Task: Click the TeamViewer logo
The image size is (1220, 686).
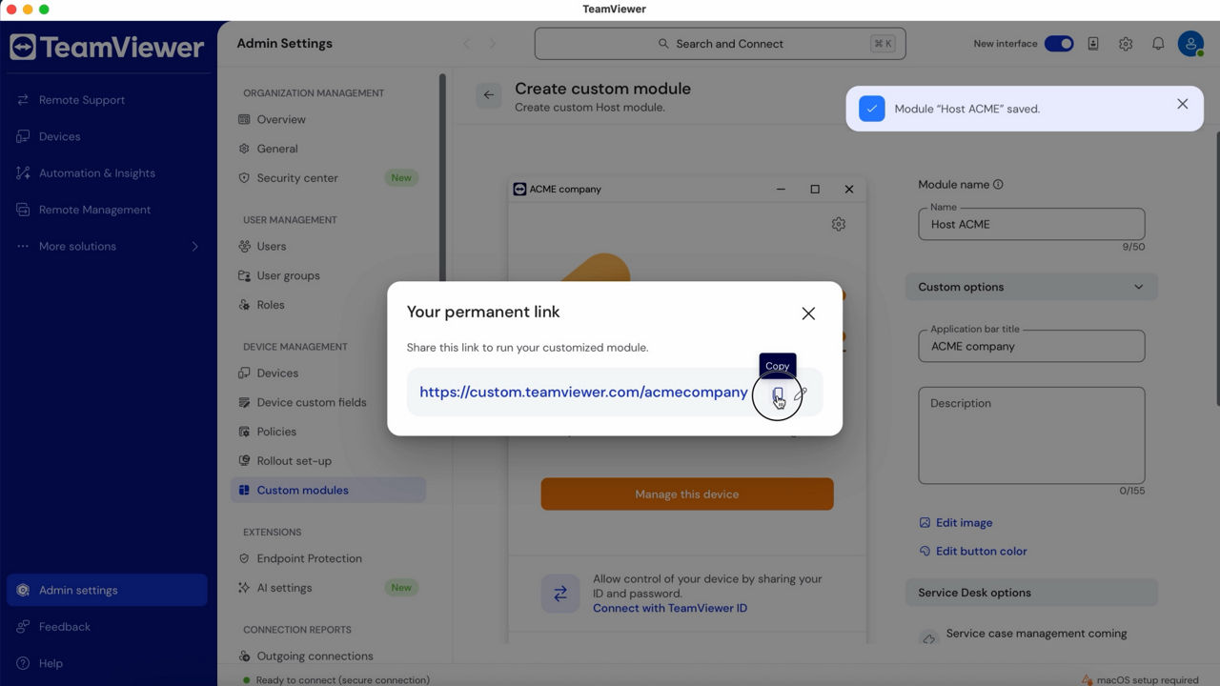Action: 107,48
